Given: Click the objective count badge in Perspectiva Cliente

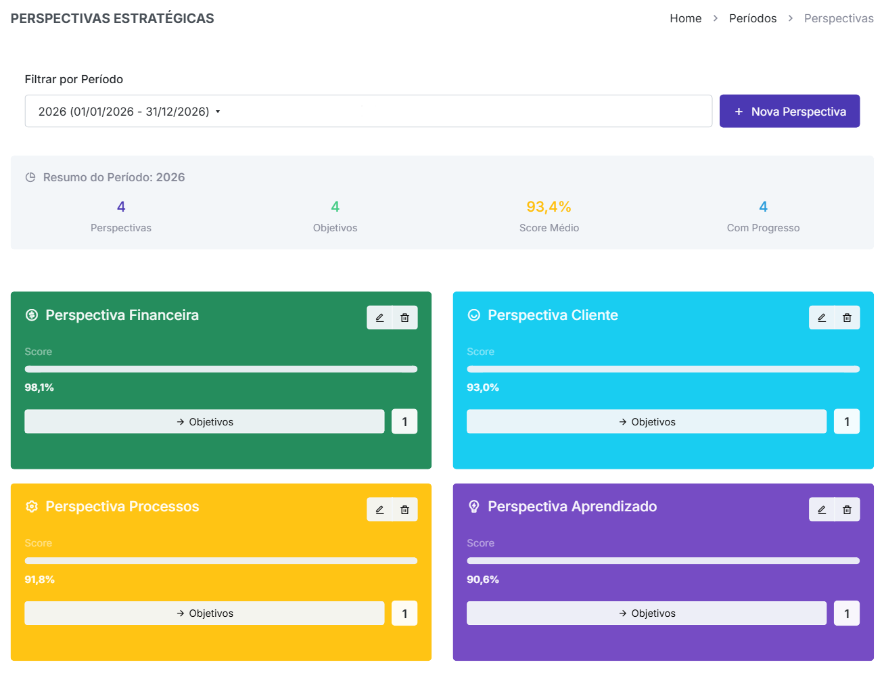Looking at the screenshot, I should click(847, 421).
